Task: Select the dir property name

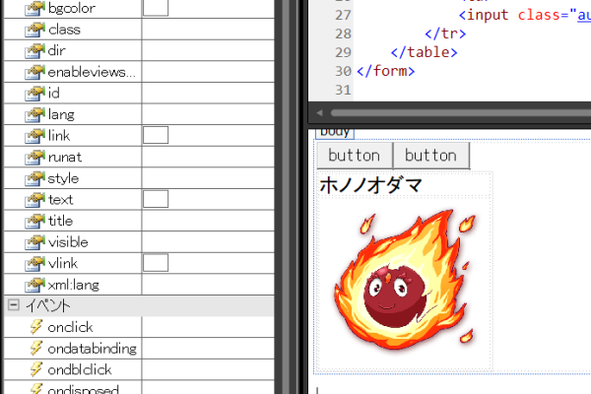Action: (57, 50)
